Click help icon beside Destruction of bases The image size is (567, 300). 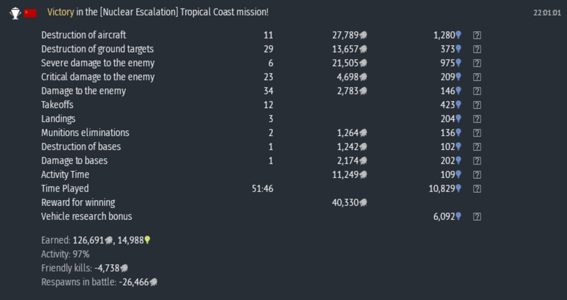pos(477,147)
